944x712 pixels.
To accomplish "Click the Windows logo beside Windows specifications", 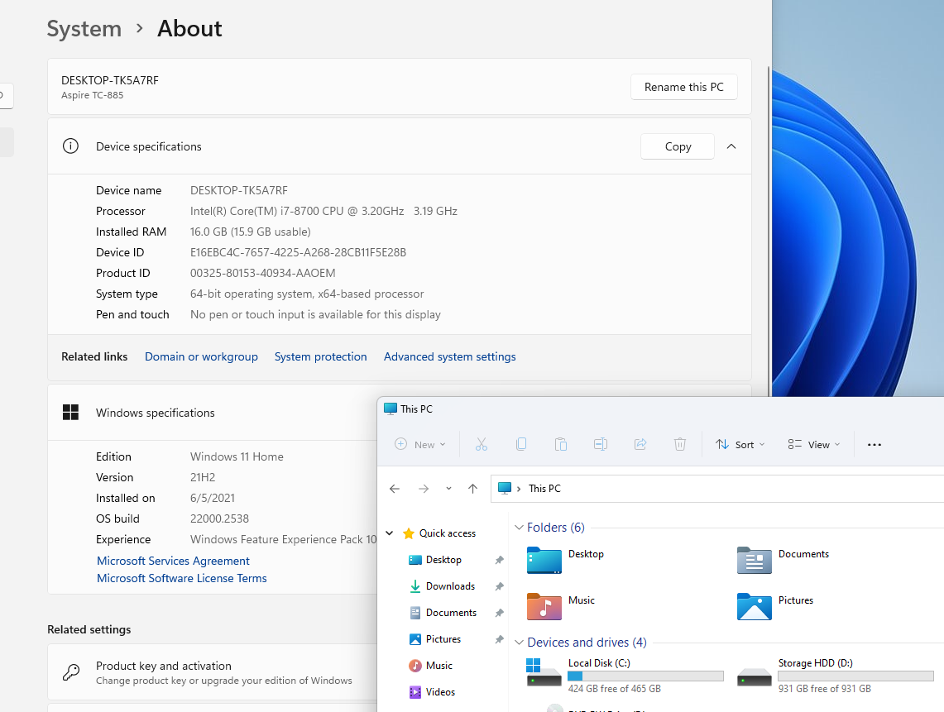I will 70,413.
